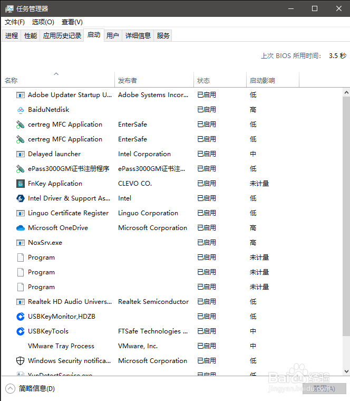Click publisher Realtek Semiconductor
This screenshot has height=401, width=350.
pyautogui.click(x=153, y=302)
